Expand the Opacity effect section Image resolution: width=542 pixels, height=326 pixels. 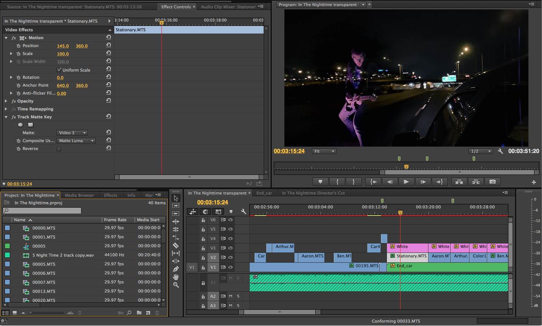(6, 101)
